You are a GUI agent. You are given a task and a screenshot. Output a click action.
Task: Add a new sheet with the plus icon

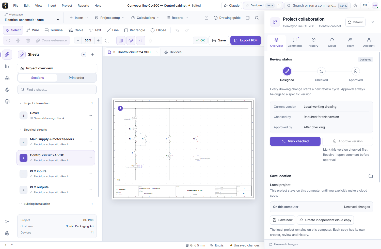pos(92,54)
